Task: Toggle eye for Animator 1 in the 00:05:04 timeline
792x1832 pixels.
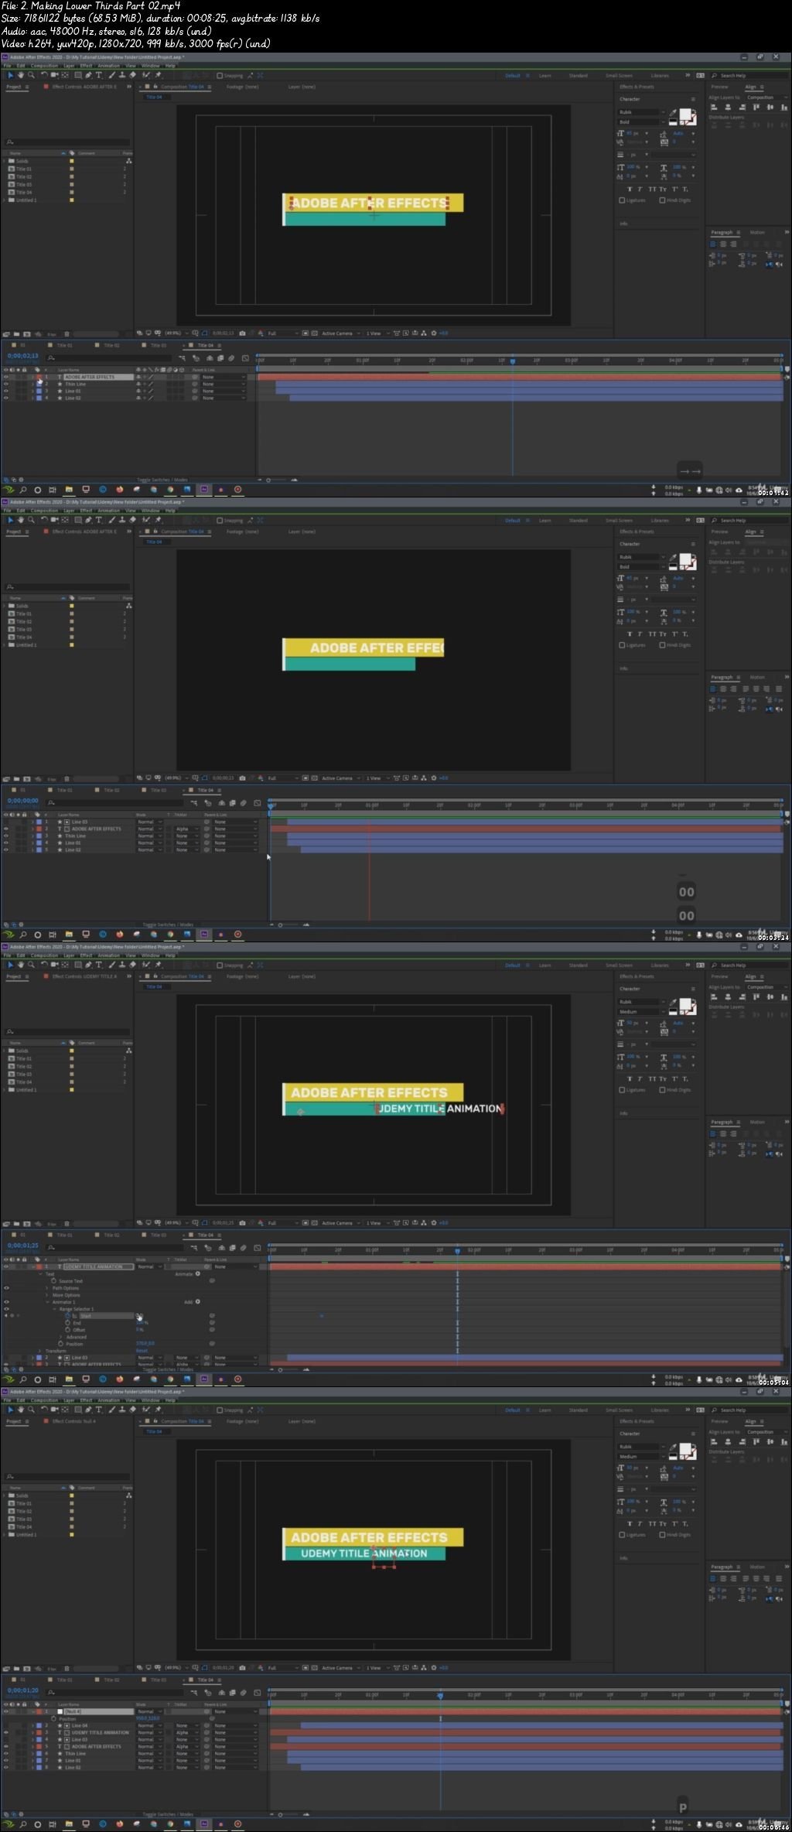Action: tap(6, 1302)
